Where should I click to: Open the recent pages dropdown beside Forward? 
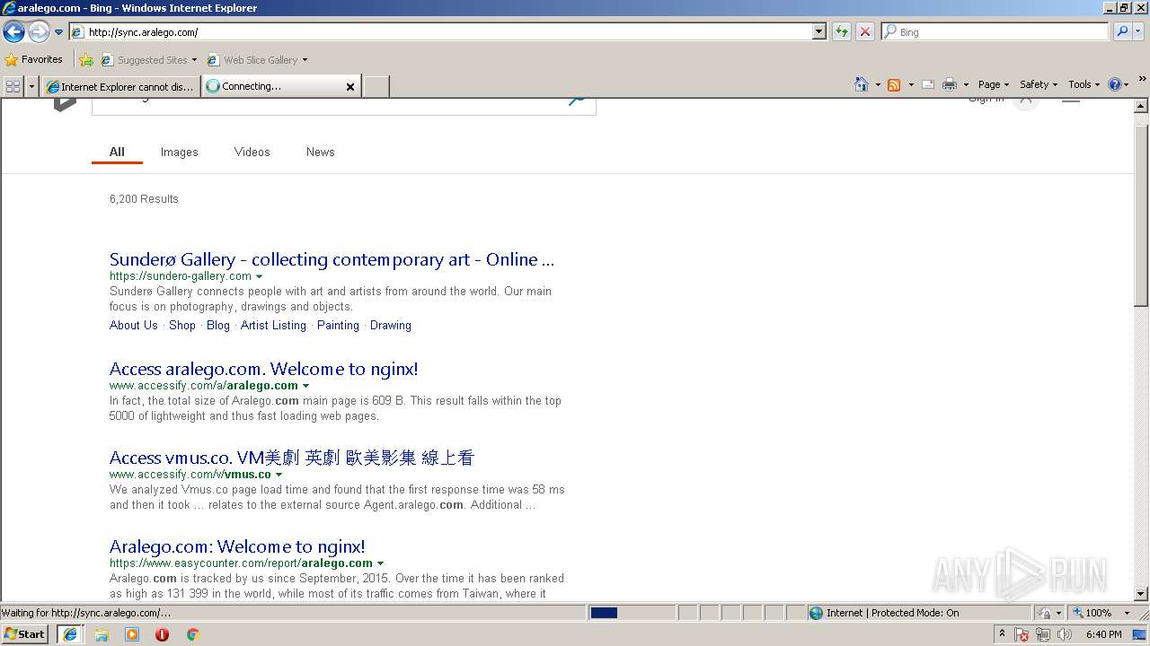click(x=58, y=32)
